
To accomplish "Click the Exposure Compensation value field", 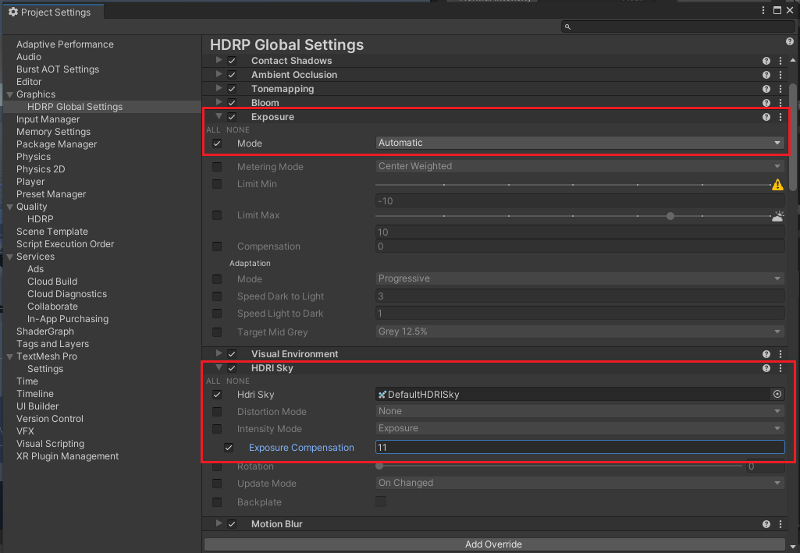I will (580, 448).
